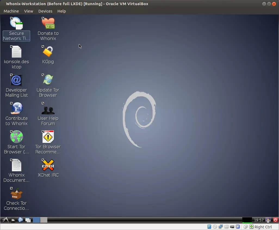This screenshot has height=230, width=279.
Task: Click the CPU usage monitor graph
Action: [x=247, y=220]
